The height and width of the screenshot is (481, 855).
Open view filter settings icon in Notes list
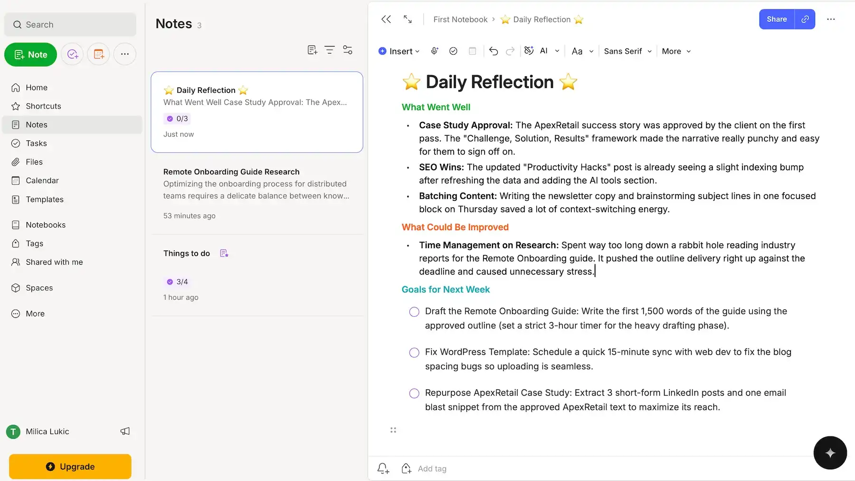348,50
